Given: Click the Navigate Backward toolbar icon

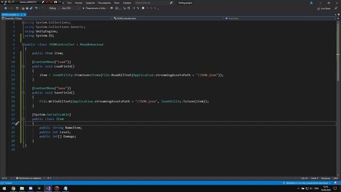Looking at the screenshot, I should [5, 9].
